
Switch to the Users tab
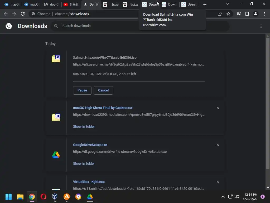[189, 4]
